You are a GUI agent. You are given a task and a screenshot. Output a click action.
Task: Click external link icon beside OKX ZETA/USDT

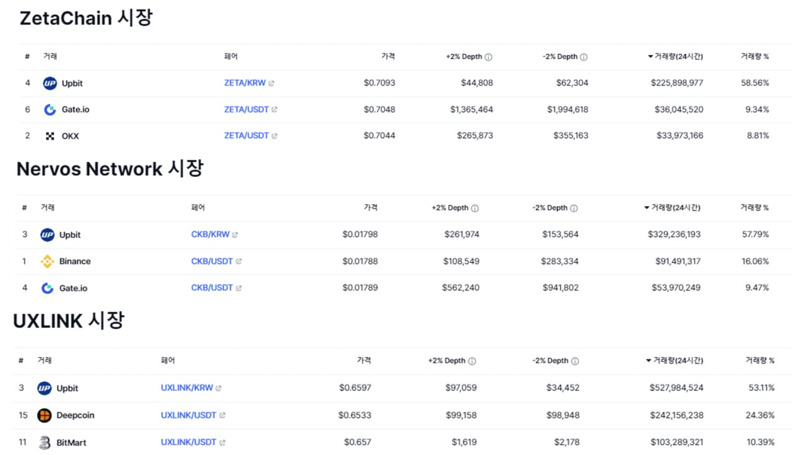point(275,136)
